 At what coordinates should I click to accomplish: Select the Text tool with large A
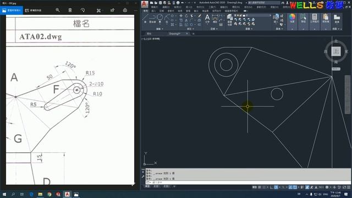click(x=207, y=18)
